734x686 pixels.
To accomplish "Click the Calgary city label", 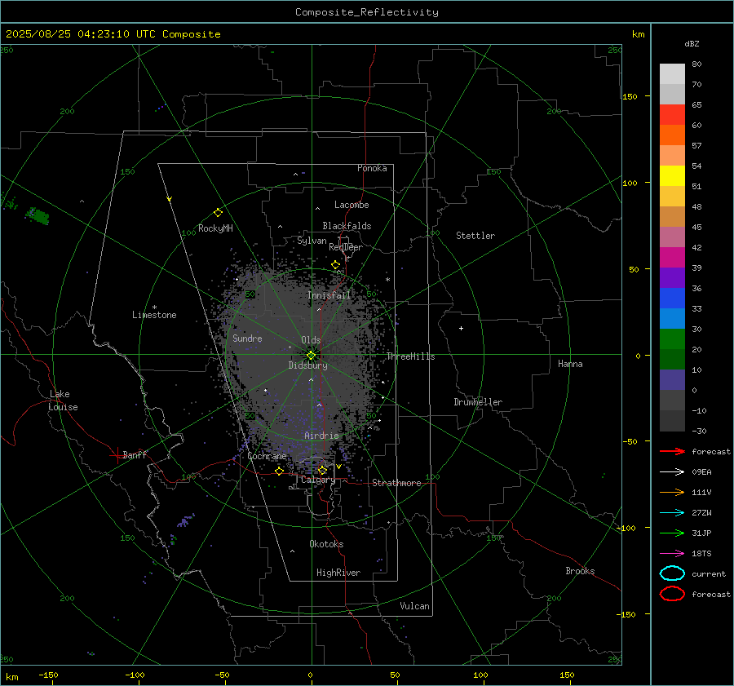I will (318, 480).
